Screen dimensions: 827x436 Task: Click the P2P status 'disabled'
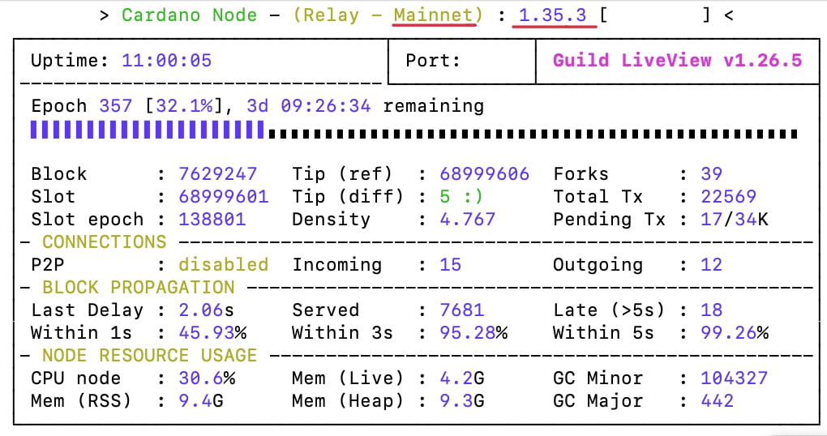pos(224,264)
